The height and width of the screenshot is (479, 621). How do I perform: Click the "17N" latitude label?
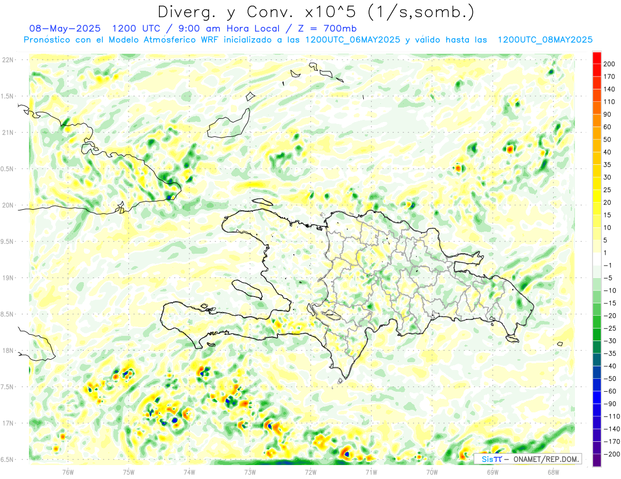pyautogui.click(x=8, y=423)
